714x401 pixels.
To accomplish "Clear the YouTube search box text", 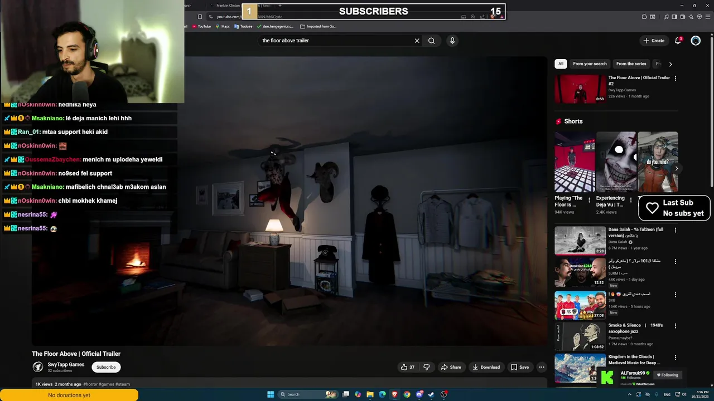I will [417, 41].
